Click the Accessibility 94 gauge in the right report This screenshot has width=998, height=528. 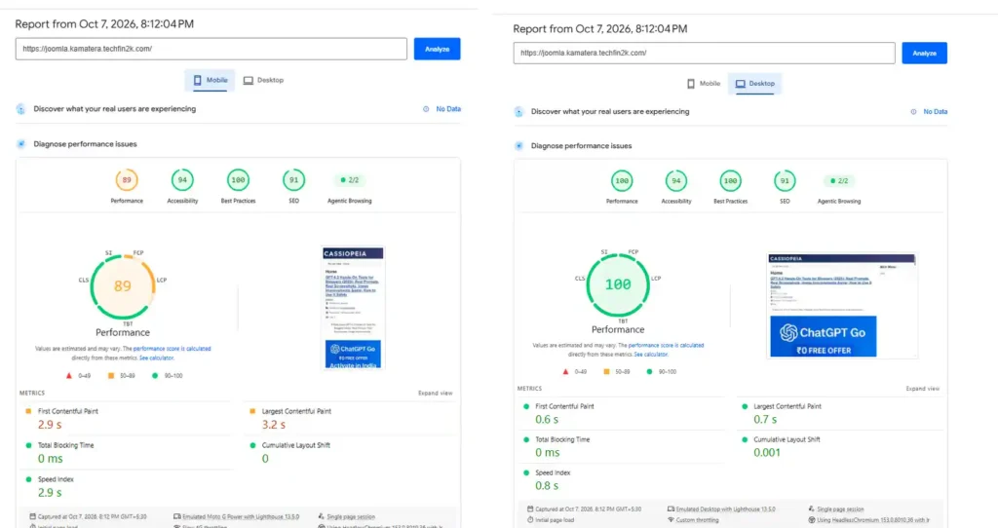coord(676,180)
